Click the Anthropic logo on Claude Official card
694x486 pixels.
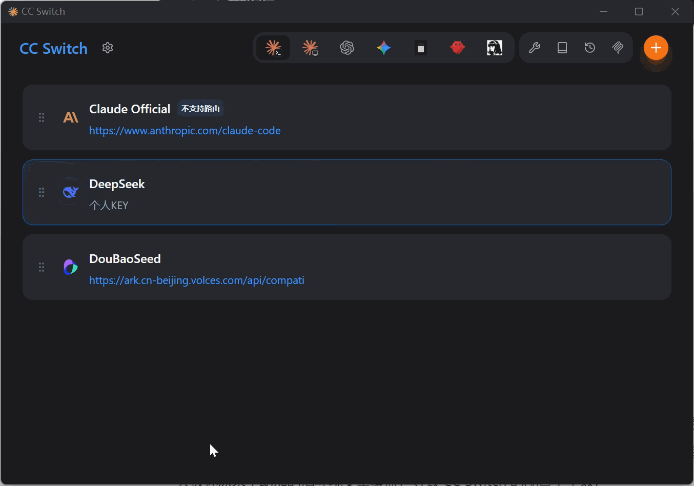[71, 117]
